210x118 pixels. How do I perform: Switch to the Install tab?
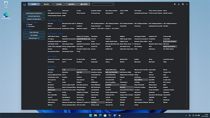pyautogui.click(x=34, y=4)
